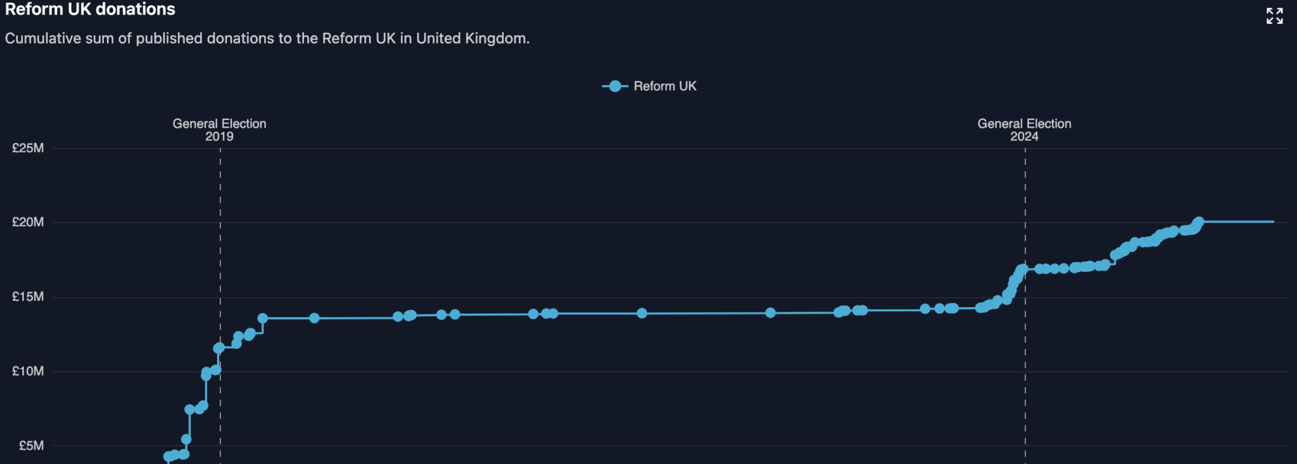
Task: Click the fullscreen expand icon
Action: [x=1274, y=16]
